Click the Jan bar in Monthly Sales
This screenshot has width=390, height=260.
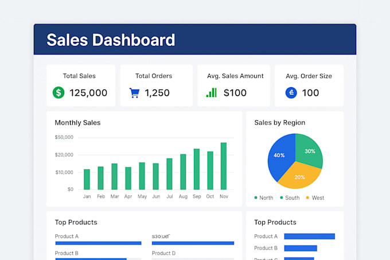[x=87, y=180]
